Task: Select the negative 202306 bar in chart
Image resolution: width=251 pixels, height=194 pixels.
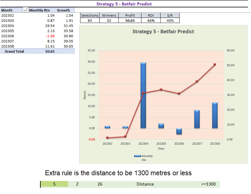Action: coord(179,131)
